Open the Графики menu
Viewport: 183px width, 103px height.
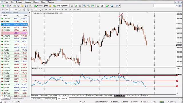click(x=28, y=2)
